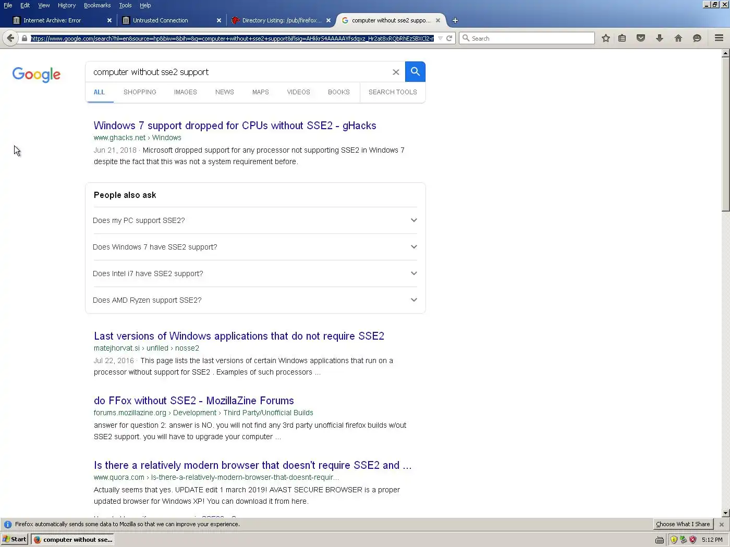Click the scrollbar down arrow
Viewport: 730px width, 547px height.
pos(725,513)
